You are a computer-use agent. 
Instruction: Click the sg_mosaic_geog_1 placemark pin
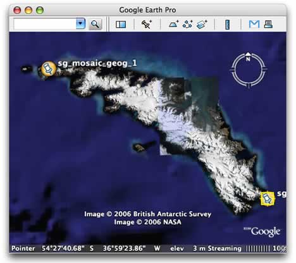pos(49,68)
